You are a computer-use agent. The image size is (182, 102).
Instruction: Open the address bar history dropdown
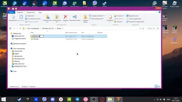point(140,28)
